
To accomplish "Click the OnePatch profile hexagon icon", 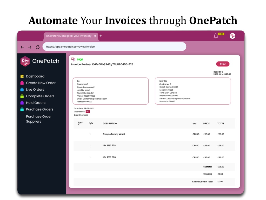I will (232, 36).
